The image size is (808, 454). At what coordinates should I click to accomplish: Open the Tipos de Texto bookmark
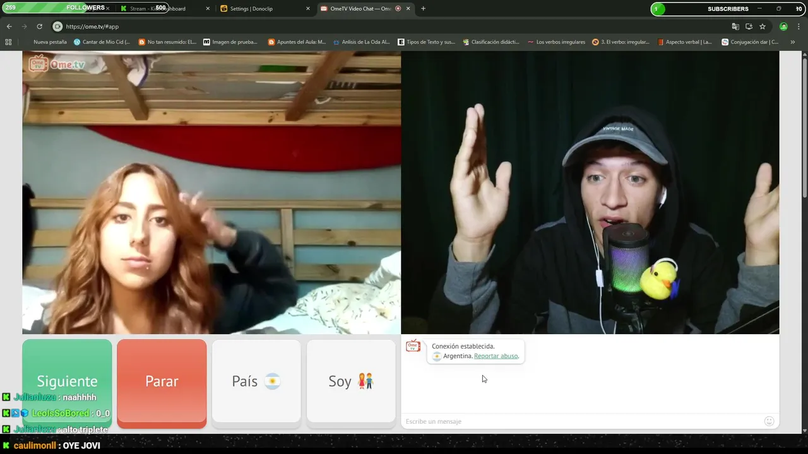click(426, 42)
